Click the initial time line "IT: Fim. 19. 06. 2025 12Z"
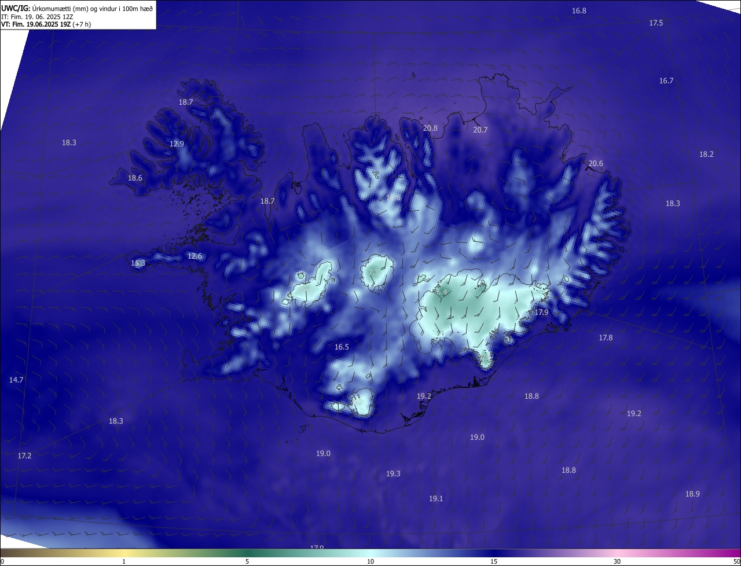The width and height of the screenshot is (741, 566). [x=36, y=16]
